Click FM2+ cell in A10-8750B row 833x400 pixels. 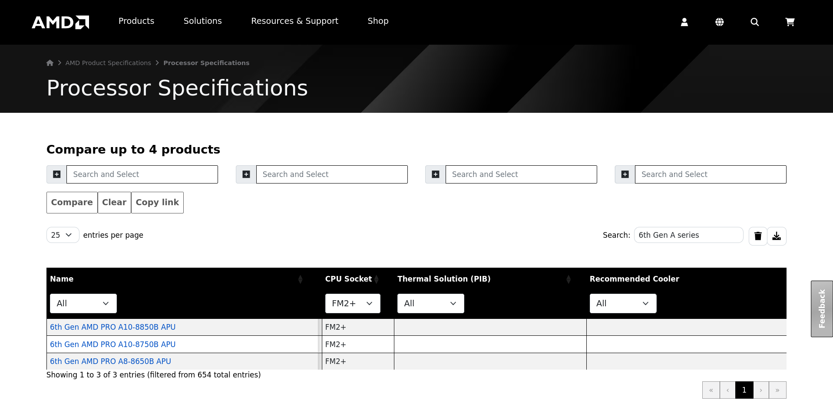coord(358,344)
